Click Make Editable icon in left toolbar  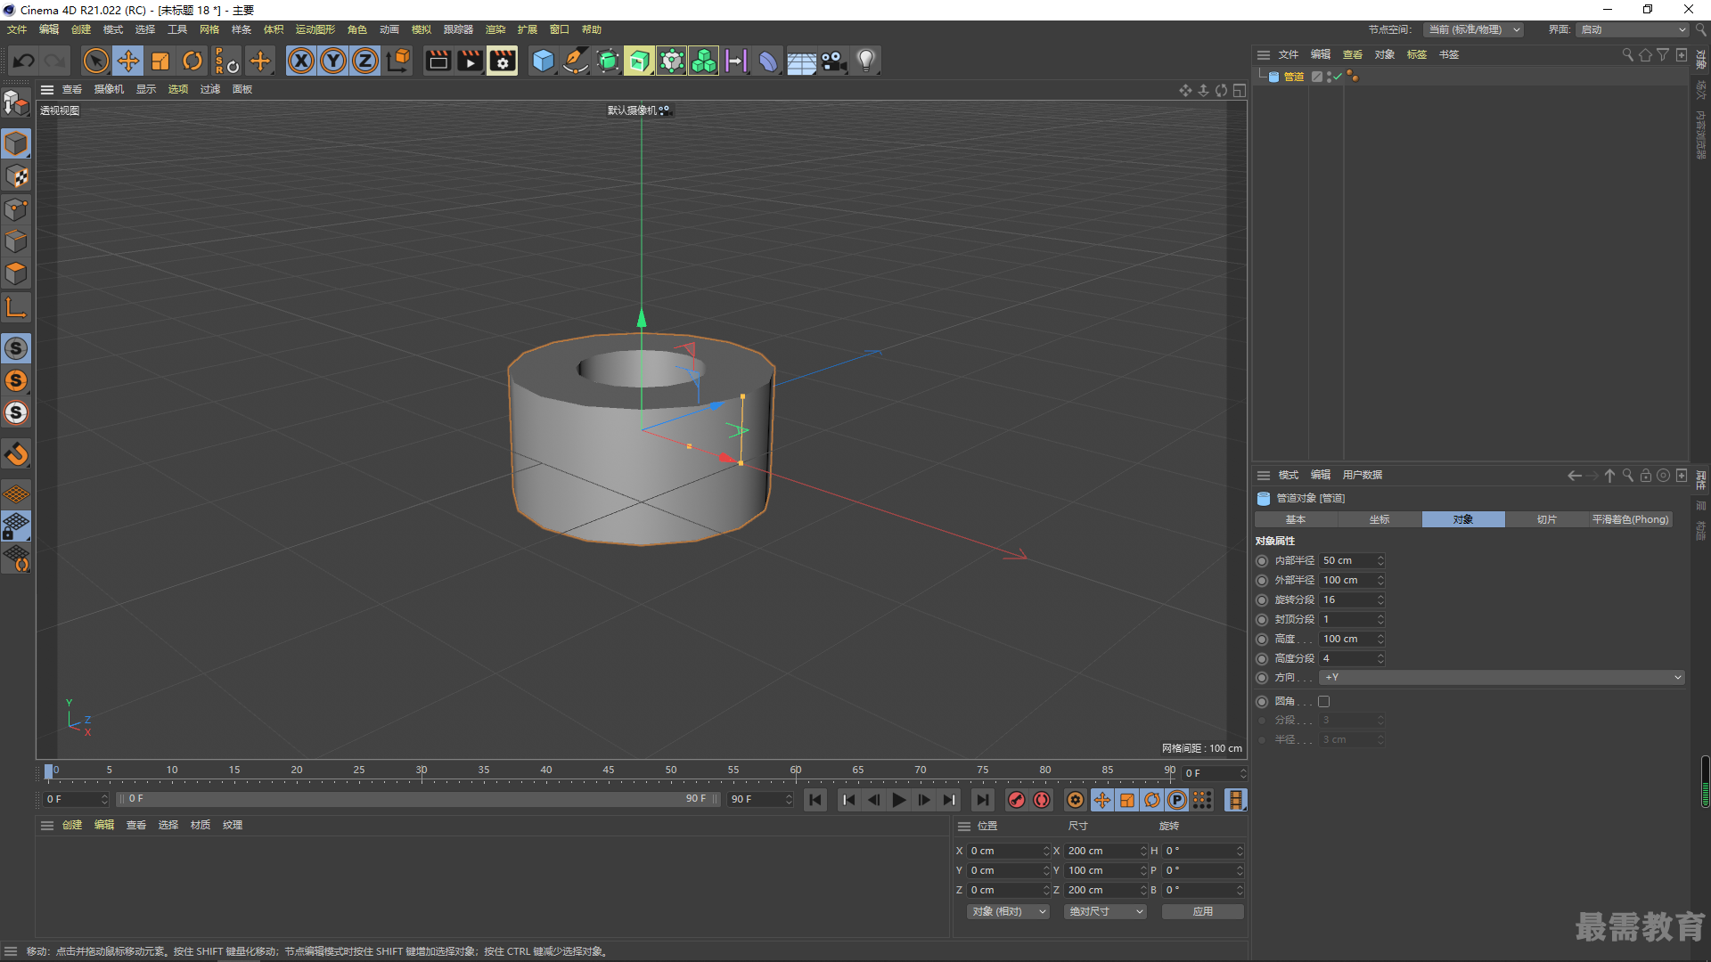16,104
